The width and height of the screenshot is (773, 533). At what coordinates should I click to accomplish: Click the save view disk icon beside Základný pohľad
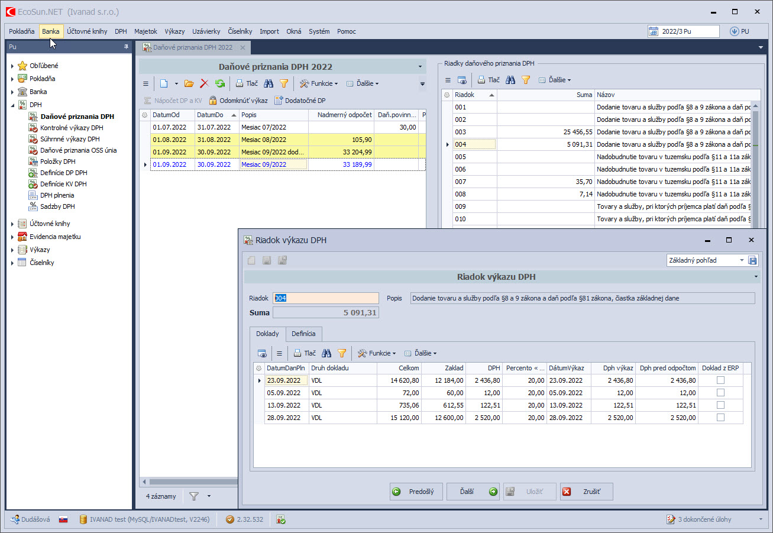tap(753, 260)
